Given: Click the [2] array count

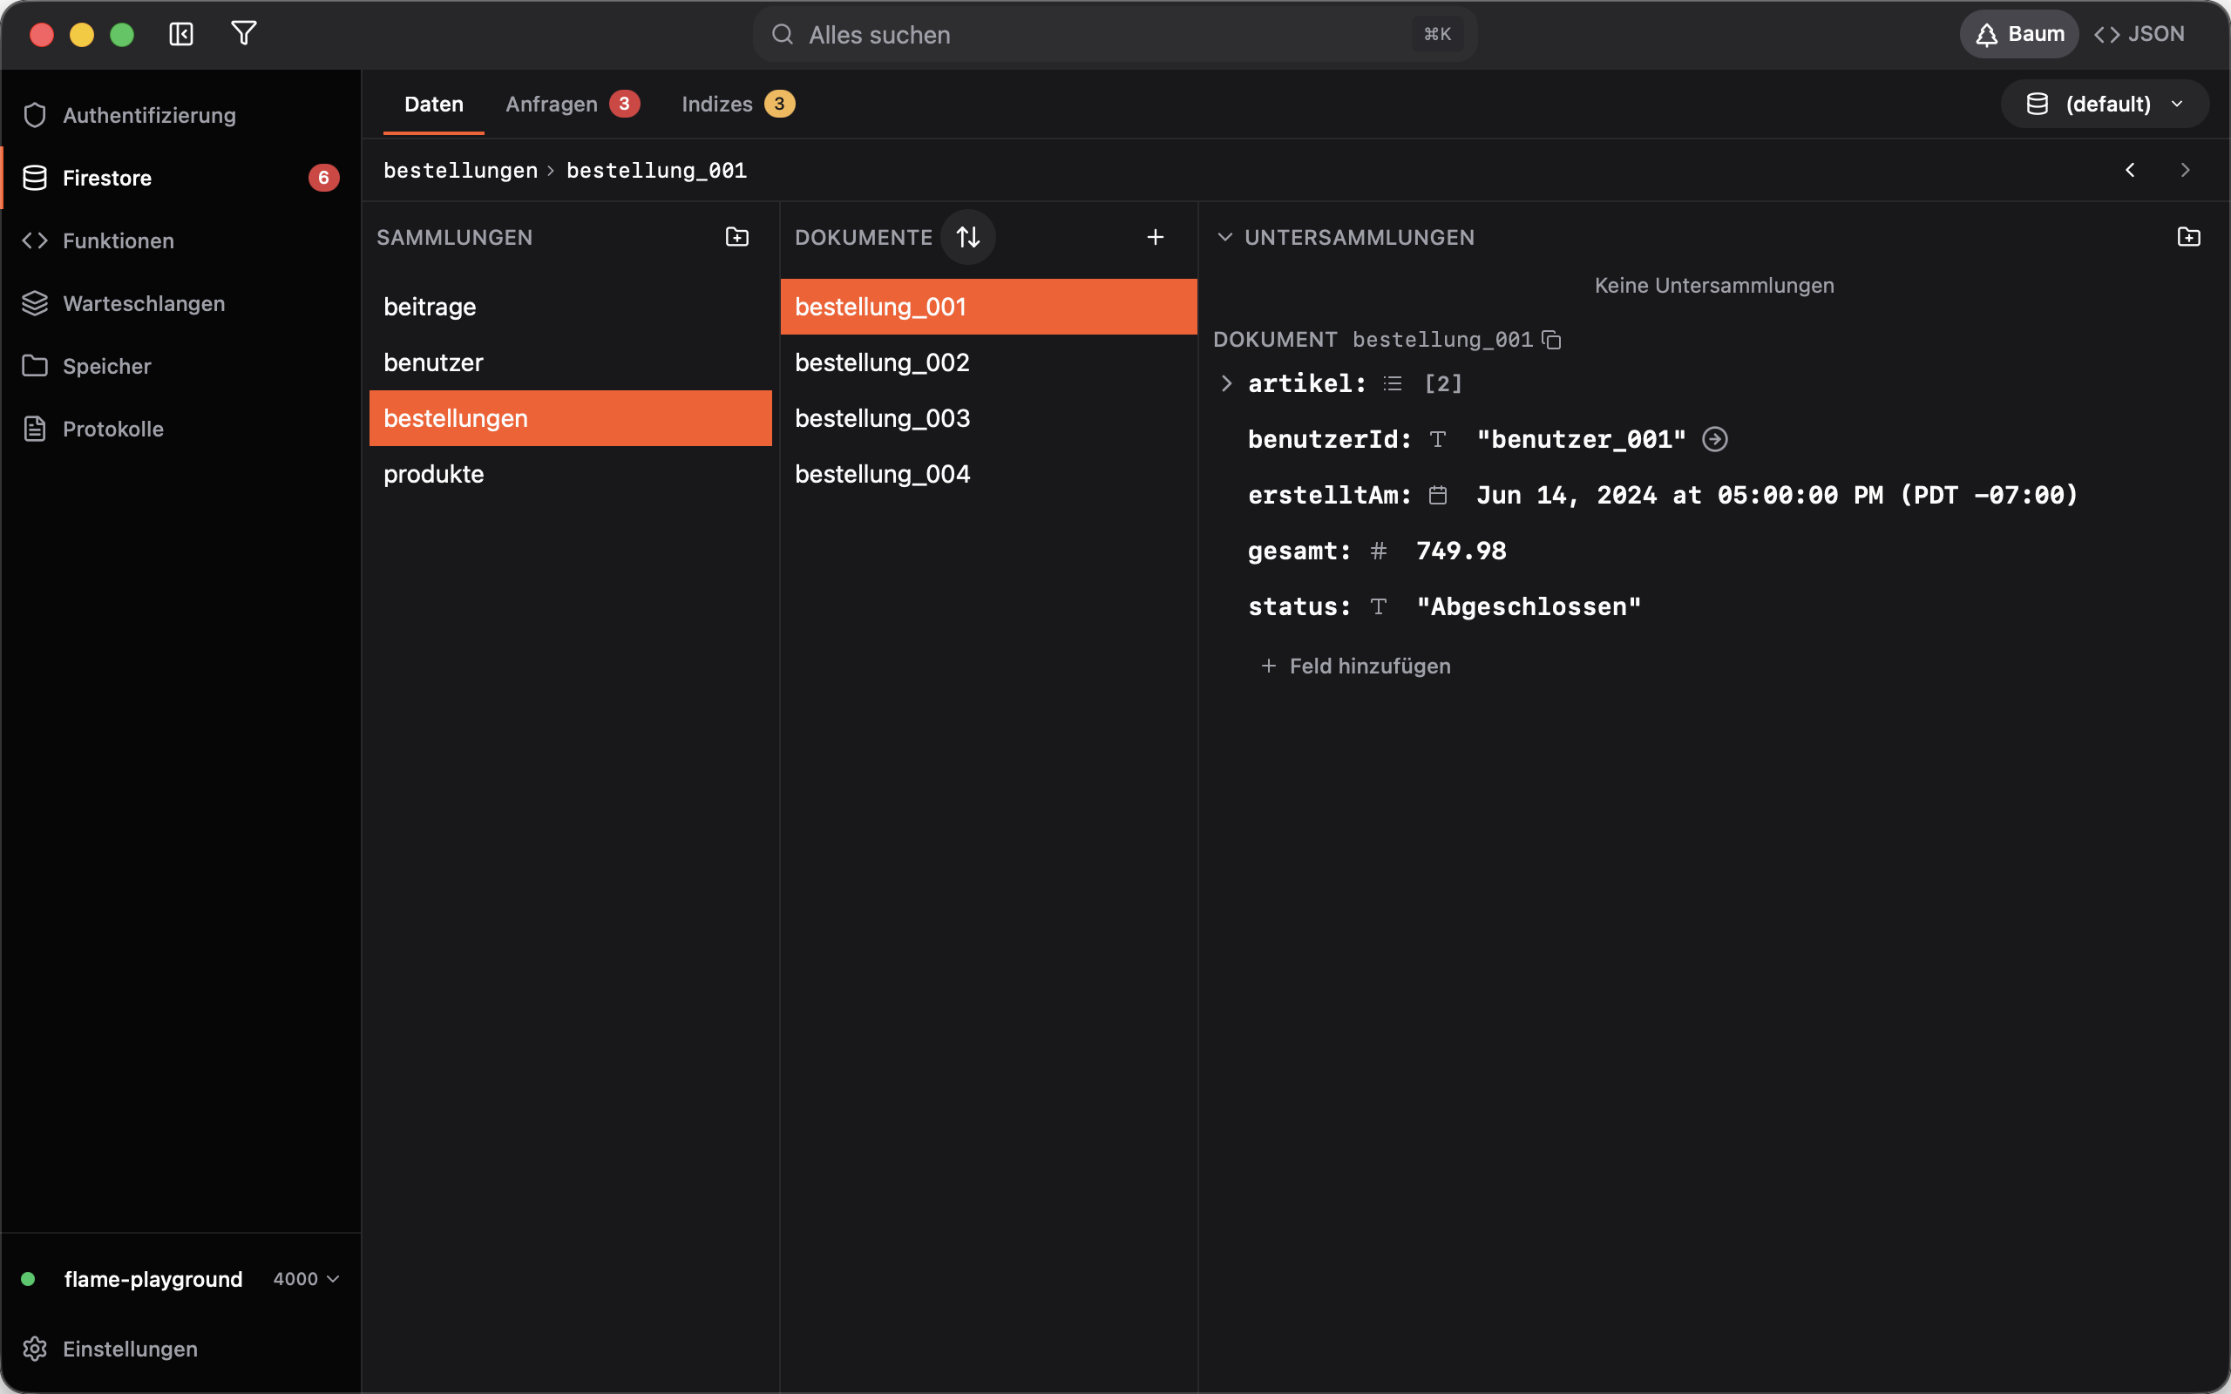Looking at the screenshot, I should 1443,383.
